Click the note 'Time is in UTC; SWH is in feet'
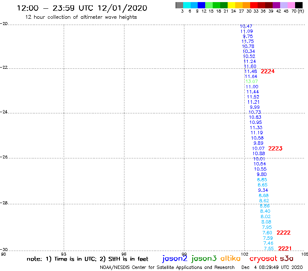The image size is (308, 271). pos(87,259)
